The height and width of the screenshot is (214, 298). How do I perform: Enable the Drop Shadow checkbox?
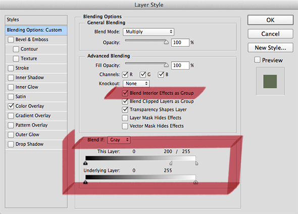[x=11, y=144]
